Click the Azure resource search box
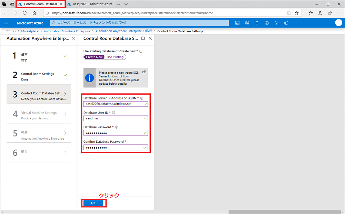This screenshot has height=214, width=345. (139, 23)
